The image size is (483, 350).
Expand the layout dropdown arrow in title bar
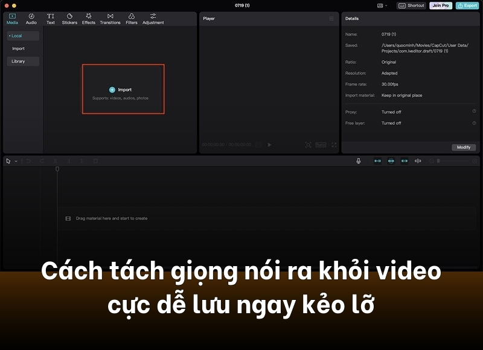coord(386,5)
